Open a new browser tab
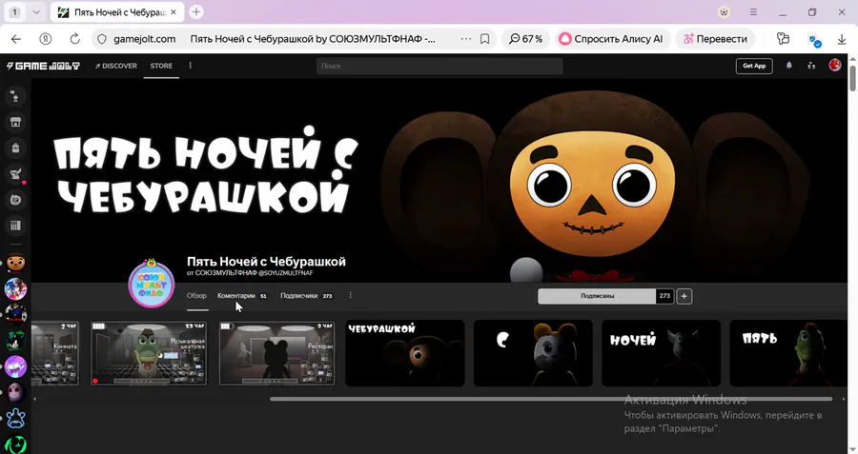 [196, 11]
